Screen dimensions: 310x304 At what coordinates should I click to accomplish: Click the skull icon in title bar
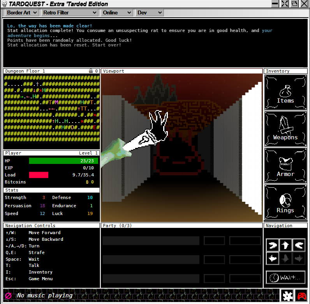click(4, 4)
